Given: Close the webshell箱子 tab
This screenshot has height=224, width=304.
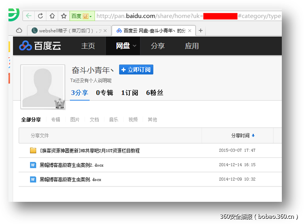Looking at the screenshot, I should (105, 31).
